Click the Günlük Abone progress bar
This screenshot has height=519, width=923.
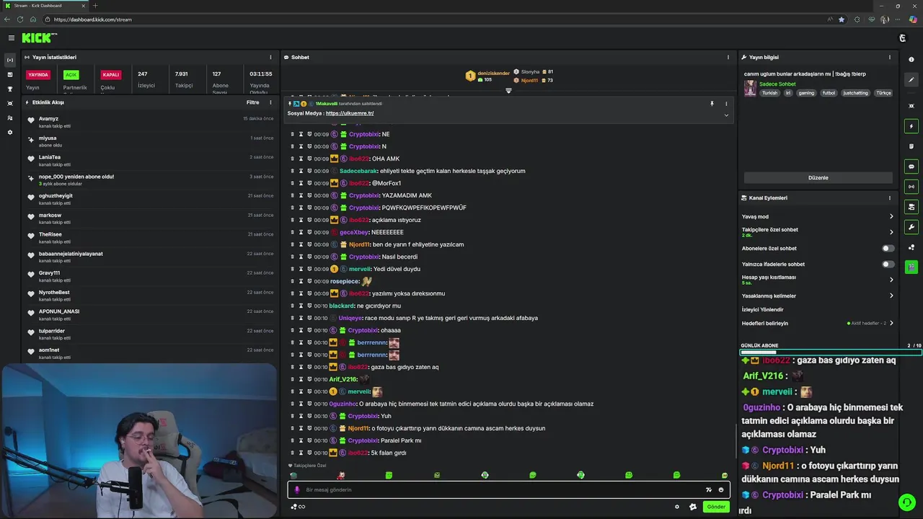pyautogui.click(x=831, y=352)
